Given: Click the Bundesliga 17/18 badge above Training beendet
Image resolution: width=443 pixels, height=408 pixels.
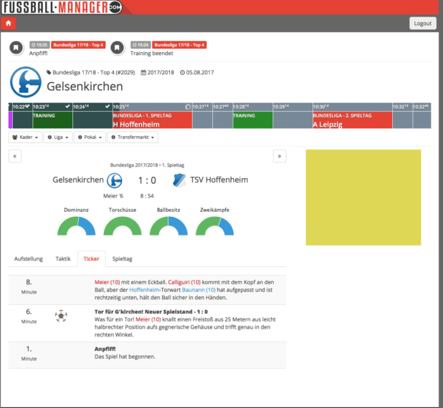Looking at the screenshot, I should click(179, 45).
